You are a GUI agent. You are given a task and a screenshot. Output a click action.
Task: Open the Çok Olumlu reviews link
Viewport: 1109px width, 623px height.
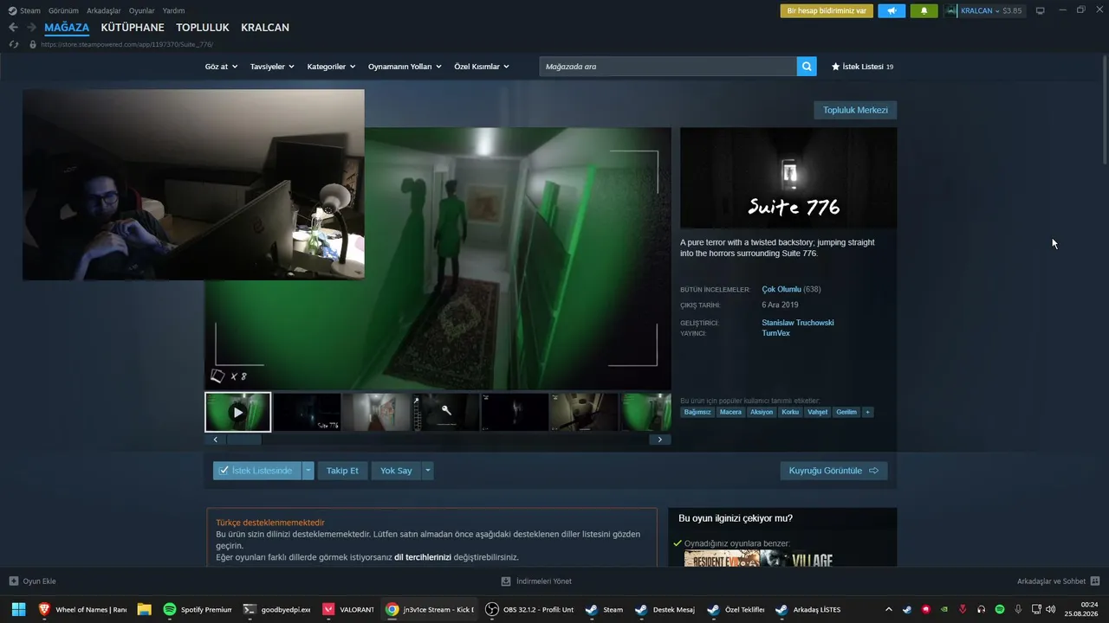[x=781, y=289]
